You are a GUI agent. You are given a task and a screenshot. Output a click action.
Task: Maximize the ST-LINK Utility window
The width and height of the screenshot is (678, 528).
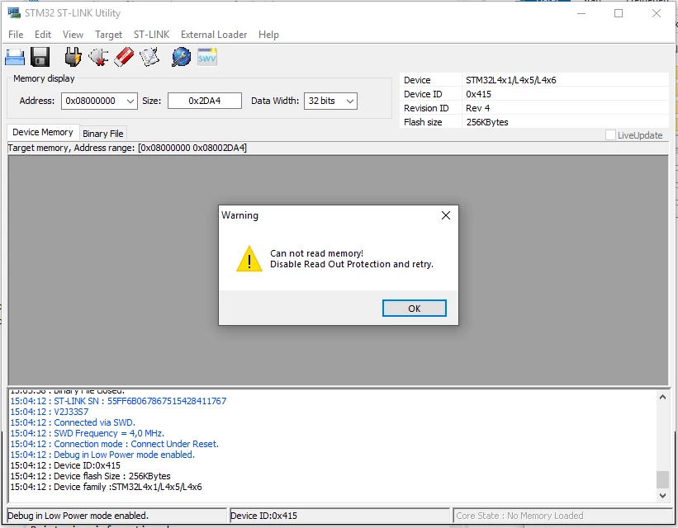click(x=619, y=13)
